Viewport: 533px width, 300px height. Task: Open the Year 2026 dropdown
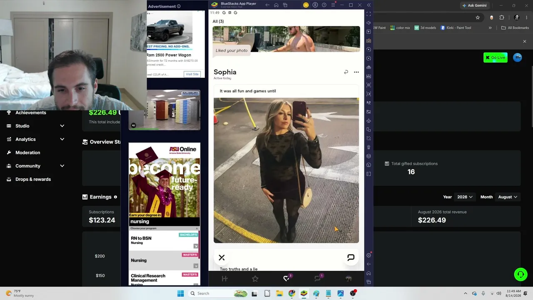[465, 197]
